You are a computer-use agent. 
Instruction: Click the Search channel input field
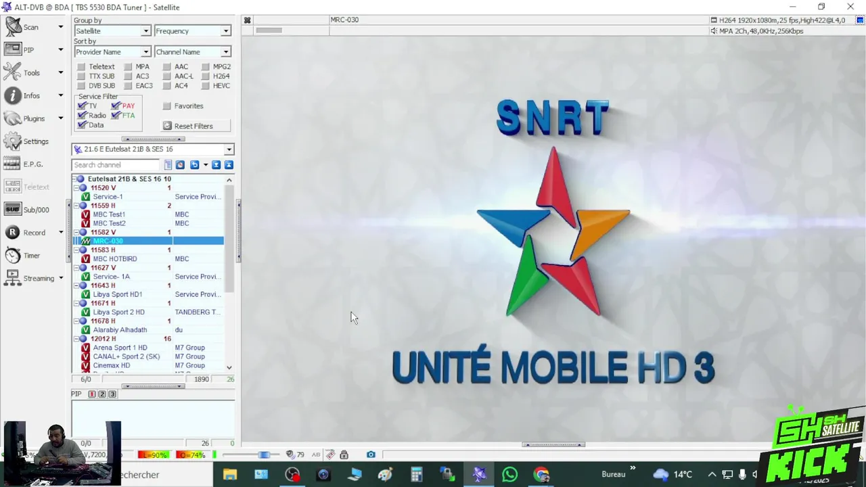(116, 165)
